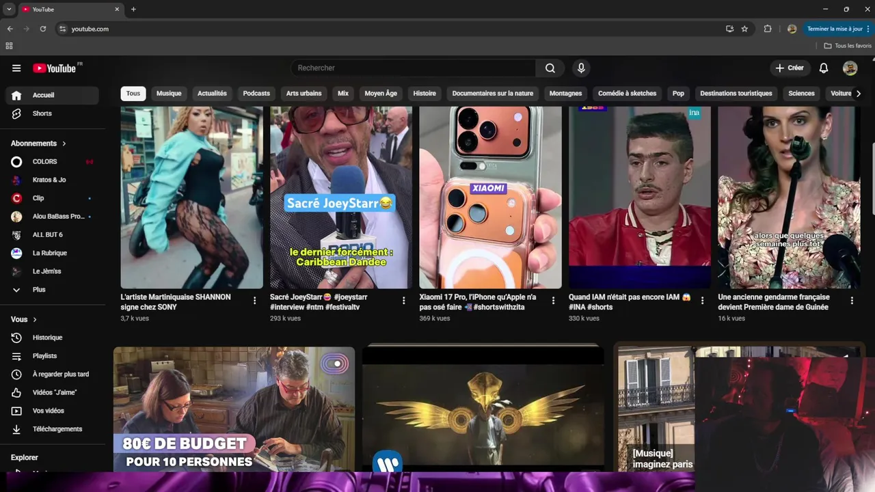Select Destinations touristiques chip
The width and height of the screenshot is (875, 492).
point(736,94)
